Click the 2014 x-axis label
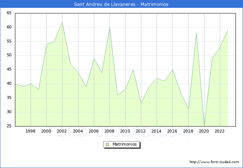243x168 pixels. (157, 131)
